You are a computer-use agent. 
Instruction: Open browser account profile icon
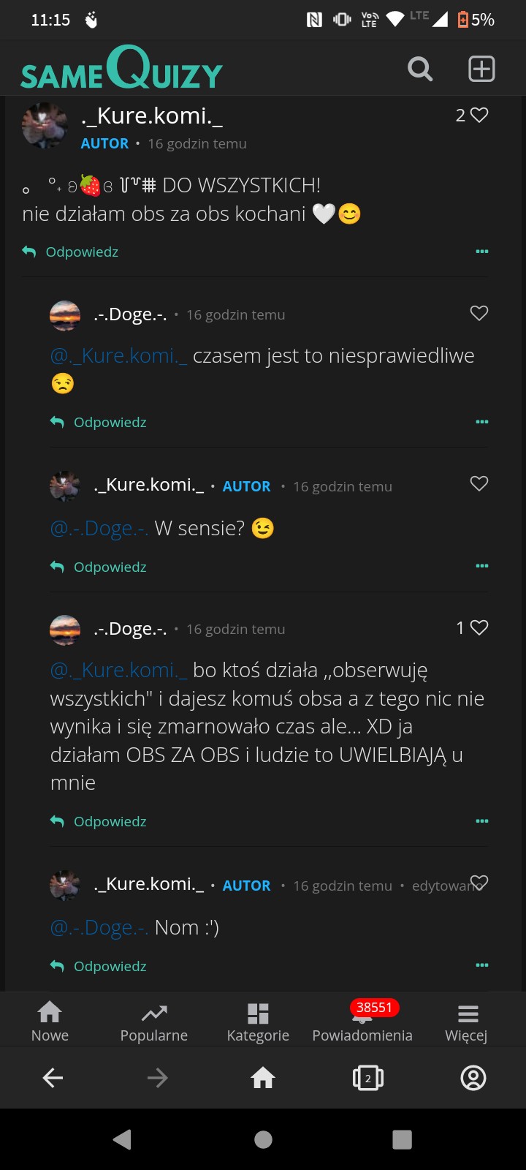click(x=473, y=1078)
